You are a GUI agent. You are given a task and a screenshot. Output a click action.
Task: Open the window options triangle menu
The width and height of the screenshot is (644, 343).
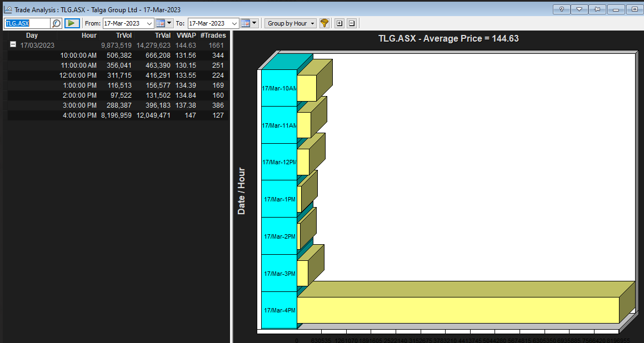pyautogui.click(x=580, y=9)
